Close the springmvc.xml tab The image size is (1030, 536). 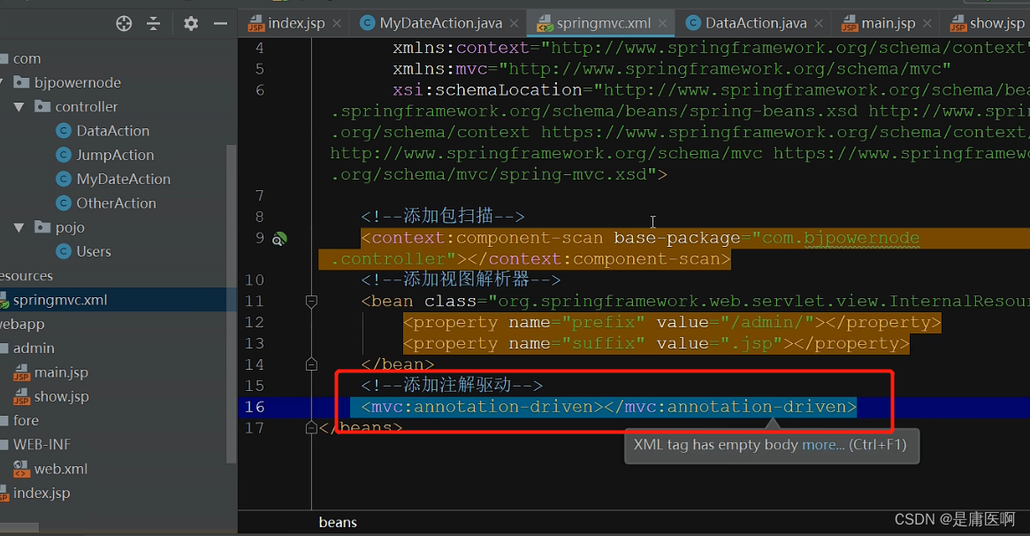663,23
